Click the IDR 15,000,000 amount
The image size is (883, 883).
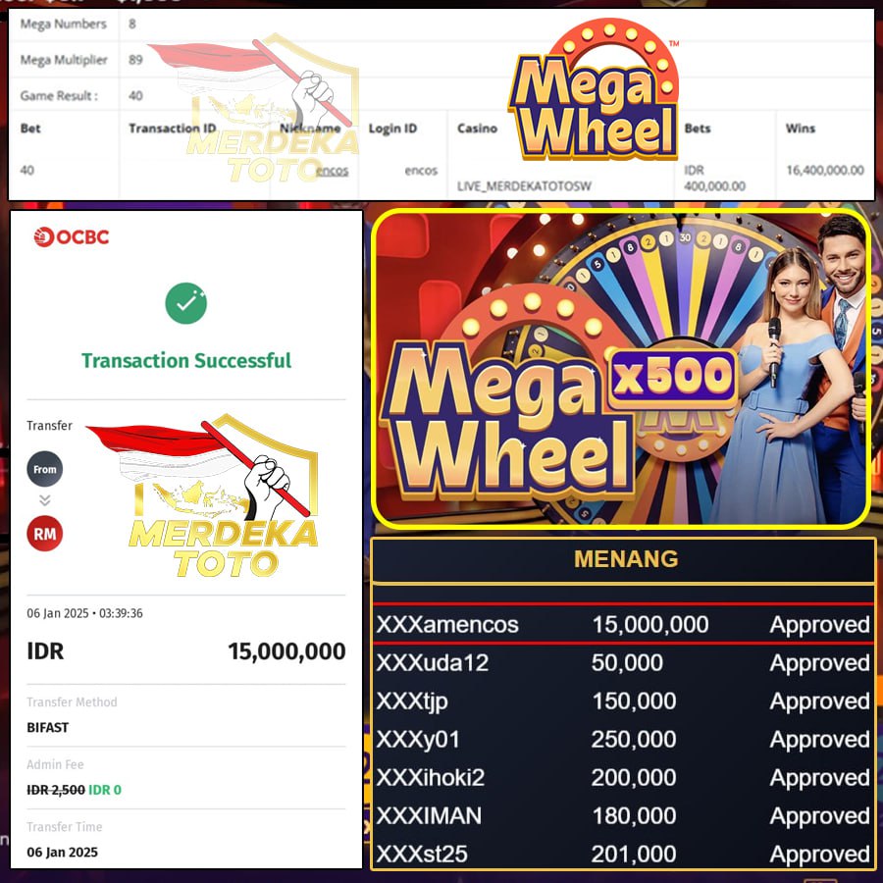(x=185, y=651)
